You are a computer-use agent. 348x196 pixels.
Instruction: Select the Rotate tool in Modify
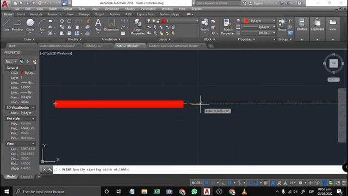tap(69, 21)
